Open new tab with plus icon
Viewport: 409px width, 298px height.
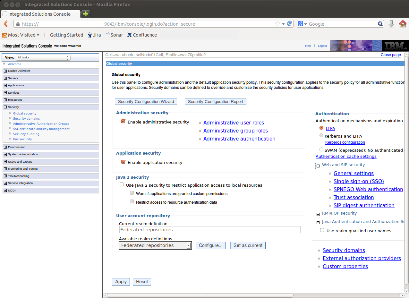[x=86, y=14]
